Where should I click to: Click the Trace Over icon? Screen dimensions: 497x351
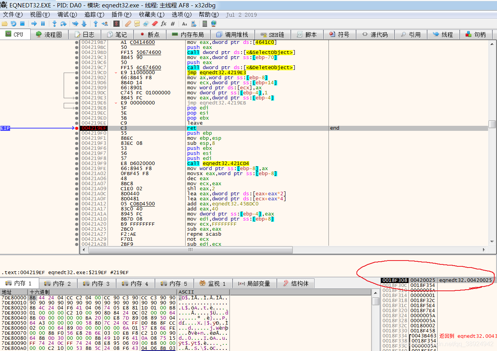point(84,24)
